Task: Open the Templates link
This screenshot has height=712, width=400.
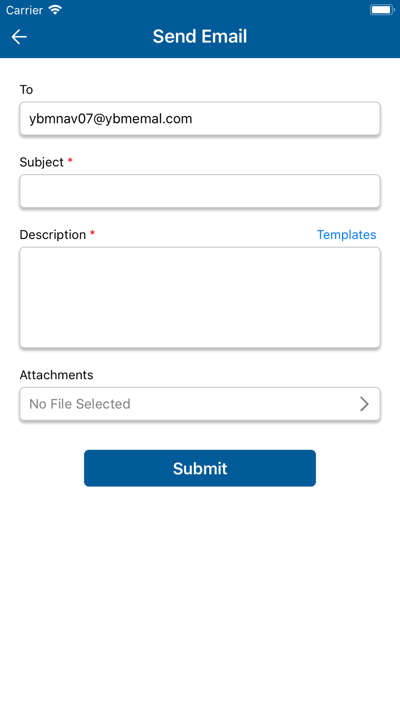Action: pos(346,235)
